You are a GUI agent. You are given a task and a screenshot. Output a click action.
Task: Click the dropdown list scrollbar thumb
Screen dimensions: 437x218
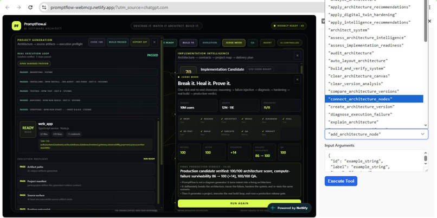coord(426,21)
